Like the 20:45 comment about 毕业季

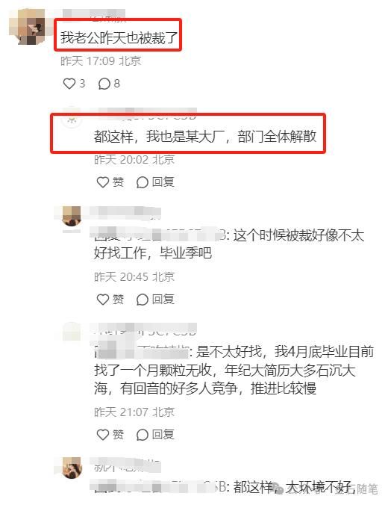click(103, 300)
